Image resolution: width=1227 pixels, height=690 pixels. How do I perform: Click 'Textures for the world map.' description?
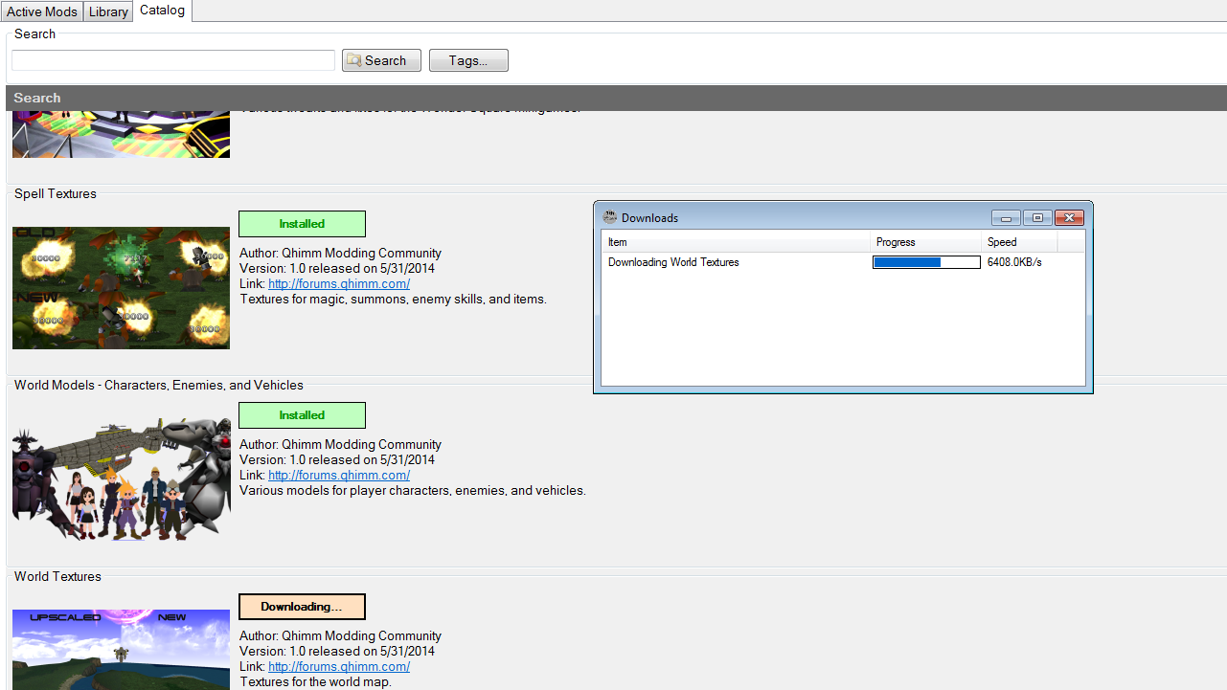(316, 681)
